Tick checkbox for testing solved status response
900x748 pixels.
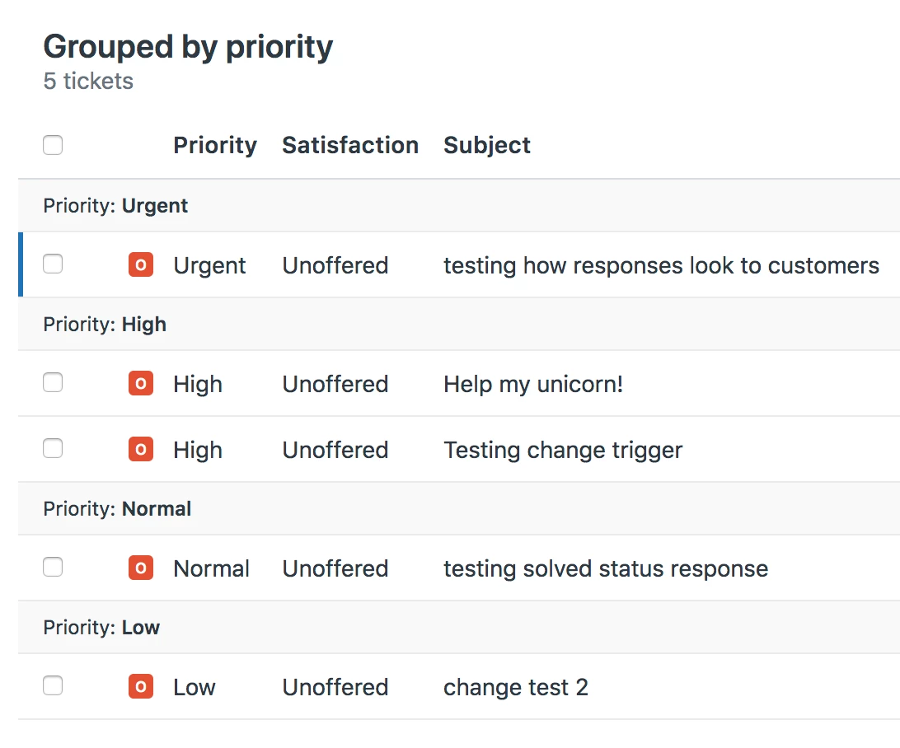point(53,568)
